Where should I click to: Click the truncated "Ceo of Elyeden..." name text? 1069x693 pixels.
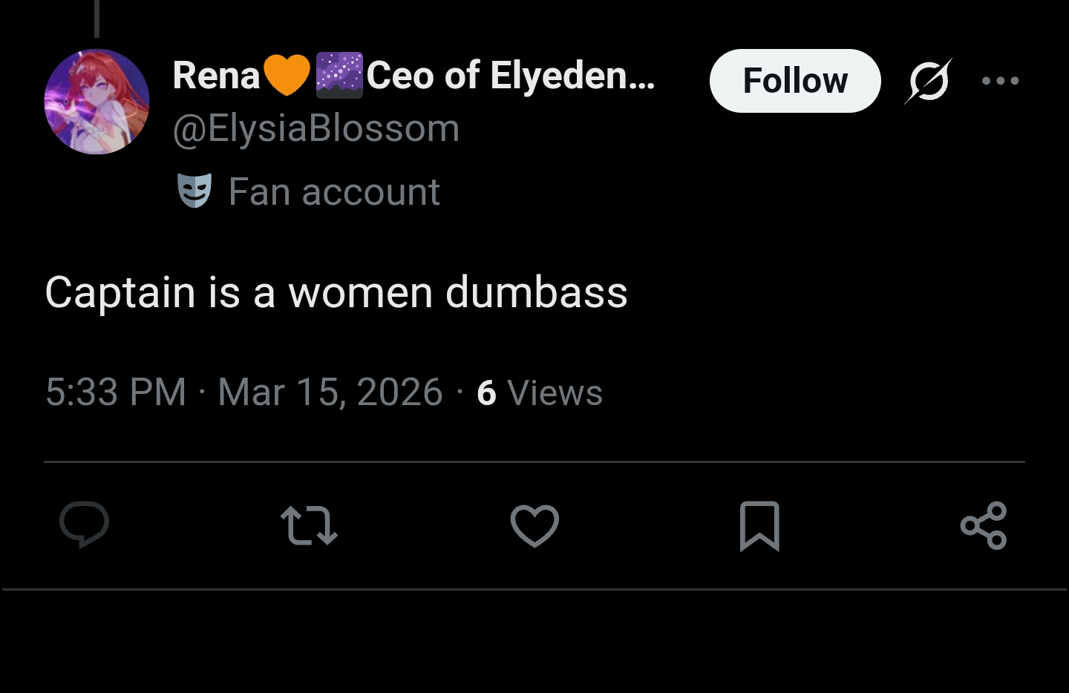511,76
